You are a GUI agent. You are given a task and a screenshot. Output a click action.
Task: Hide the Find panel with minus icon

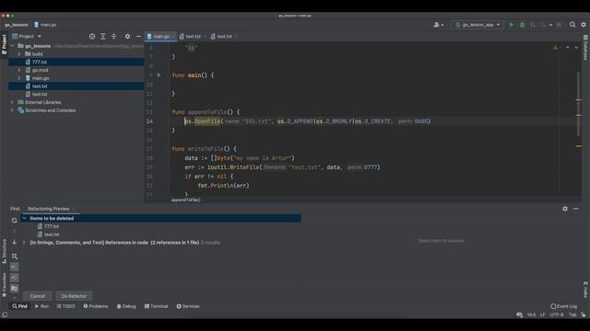coord(576,209)
